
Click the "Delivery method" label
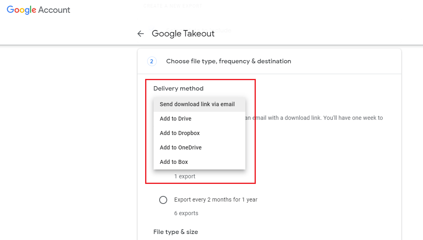coord(178,88)
